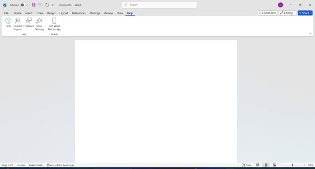The width and height of the screenshot is (315, 169).
Task: Save the document with the floppy icon
Action: [x=34, y=5]
